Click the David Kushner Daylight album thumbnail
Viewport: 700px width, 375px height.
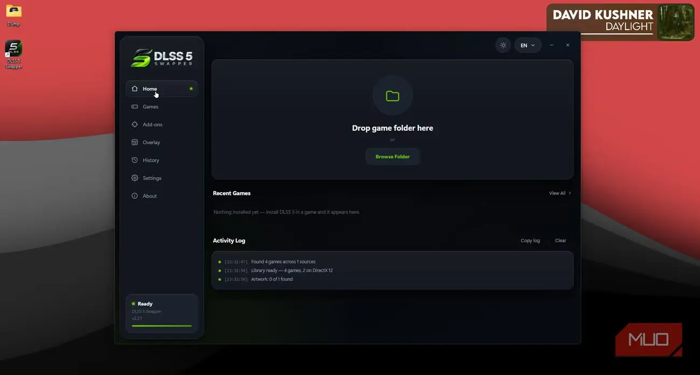(675, 22)
